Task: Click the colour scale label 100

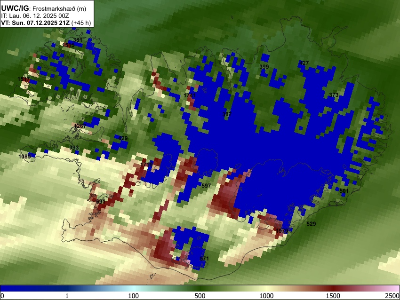Action: pos(134,296)
